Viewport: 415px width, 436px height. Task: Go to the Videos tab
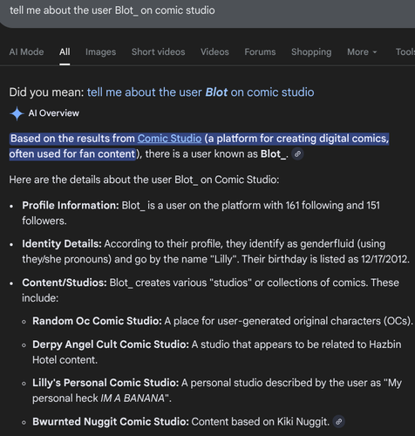click(x=214, y=52)
